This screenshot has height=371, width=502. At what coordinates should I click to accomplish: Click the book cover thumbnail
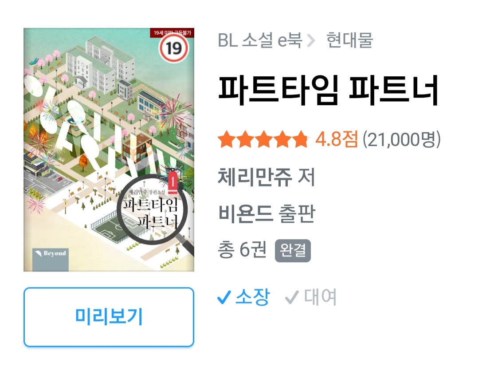tap(109, 150)
